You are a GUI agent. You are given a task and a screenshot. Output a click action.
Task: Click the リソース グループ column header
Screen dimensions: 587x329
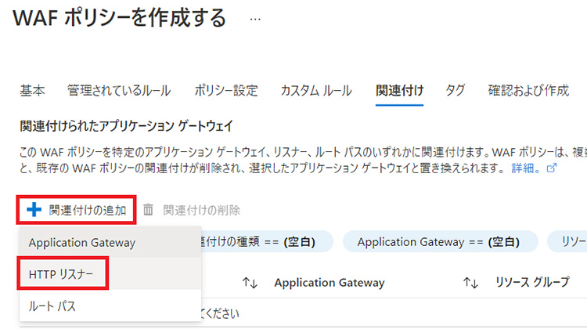click(532, 282)
